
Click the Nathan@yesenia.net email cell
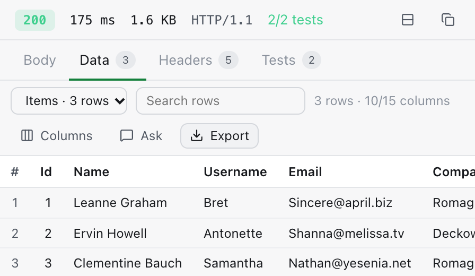[350, 263]
